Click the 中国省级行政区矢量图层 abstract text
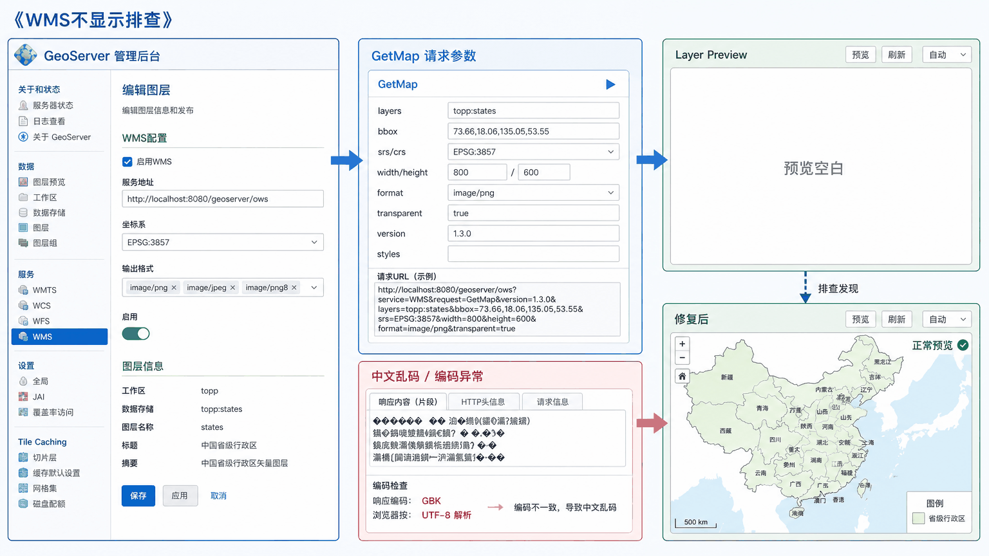This screenshot has height=556, width=989. click(245, 463)
